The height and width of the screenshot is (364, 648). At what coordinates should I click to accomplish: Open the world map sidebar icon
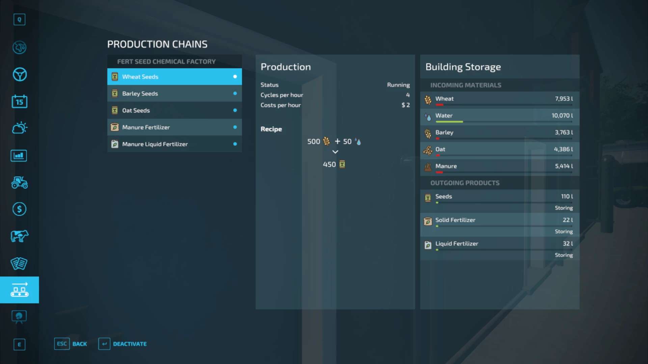19,48
